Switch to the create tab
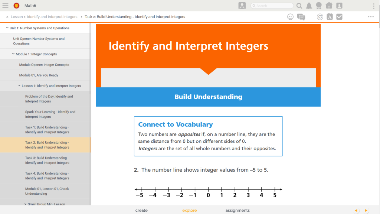This screenshot has width=380, height=214. pyautogui.click(x=141, y=210)
